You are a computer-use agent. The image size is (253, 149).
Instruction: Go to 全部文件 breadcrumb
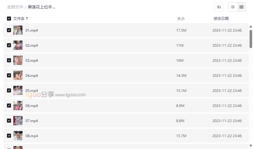click(x=15, y=7)
